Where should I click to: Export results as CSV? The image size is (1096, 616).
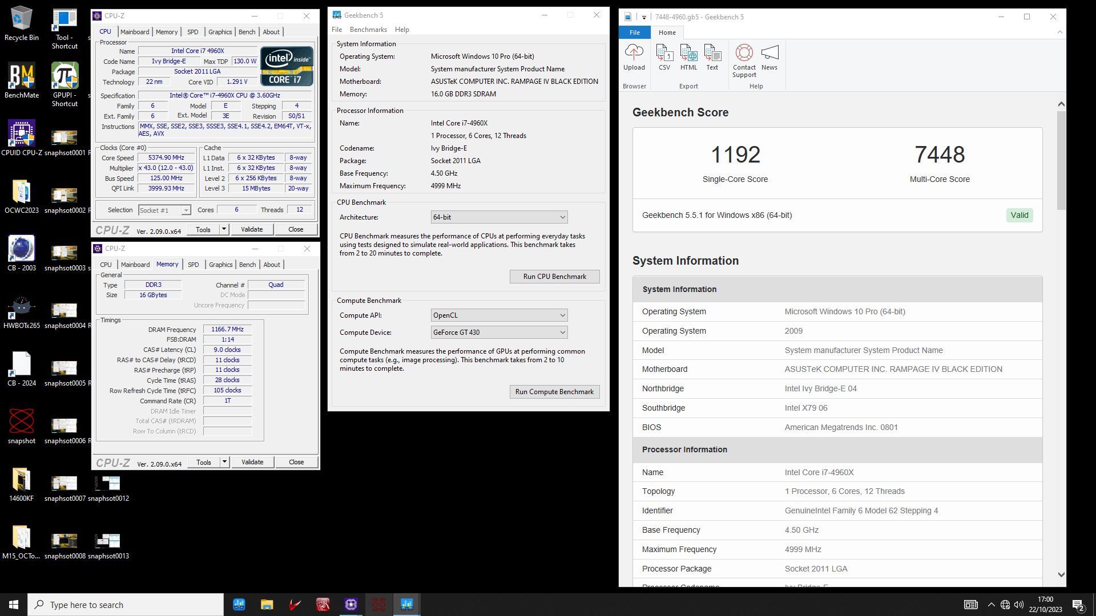pos(664,57)
